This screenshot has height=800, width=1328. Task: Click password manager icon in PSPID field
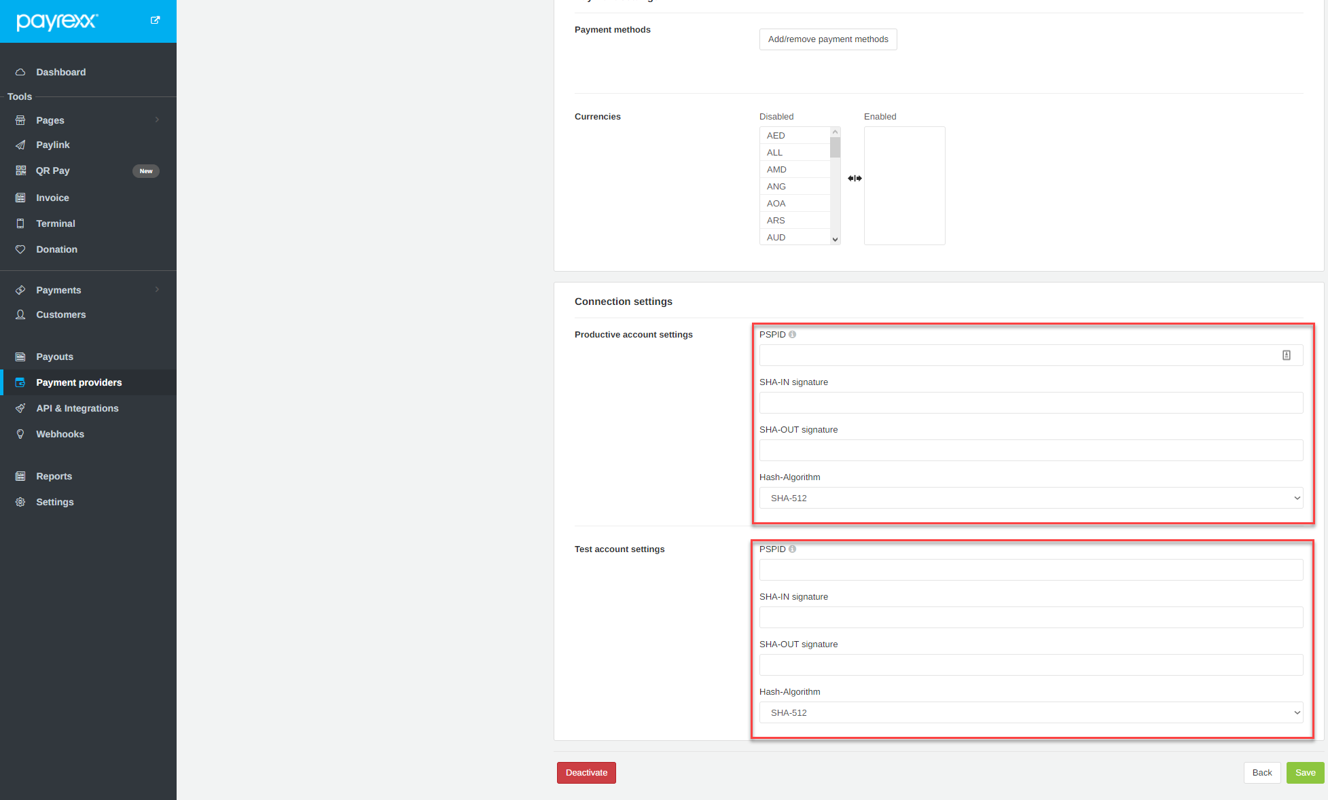pyautogui.click(x=1287, y=355)
